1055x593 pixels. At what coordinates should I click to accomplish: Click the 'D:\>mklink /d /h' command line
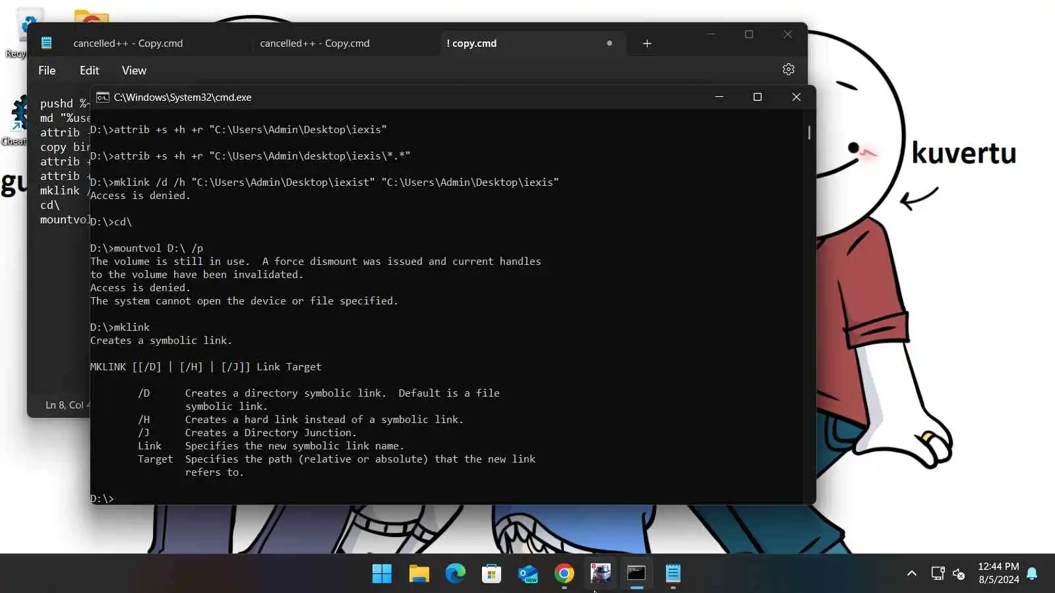324,183
